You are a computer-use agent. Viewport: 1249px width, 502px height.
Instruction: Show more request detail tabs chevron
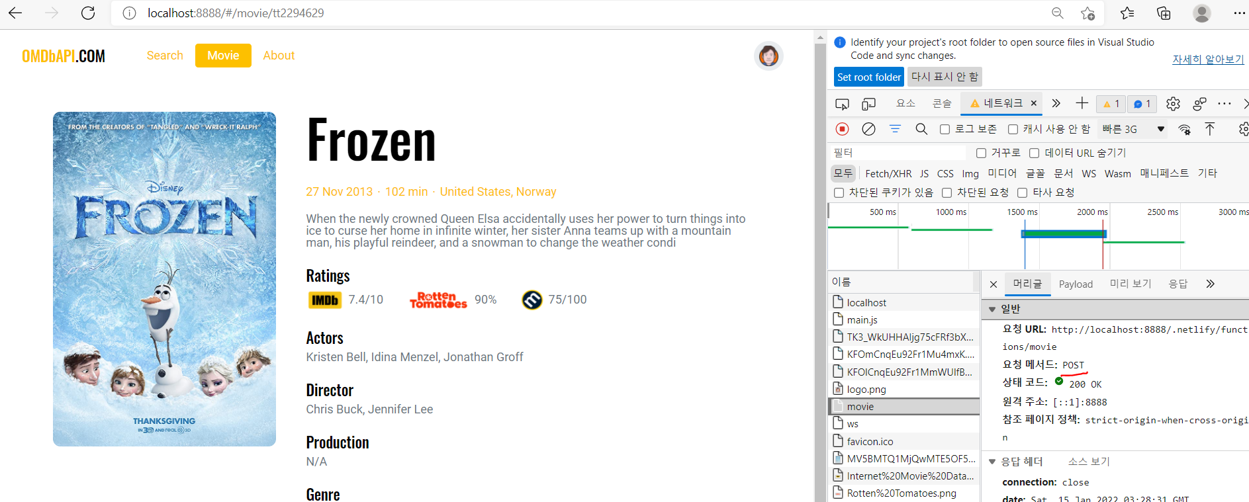[1211, 284]
